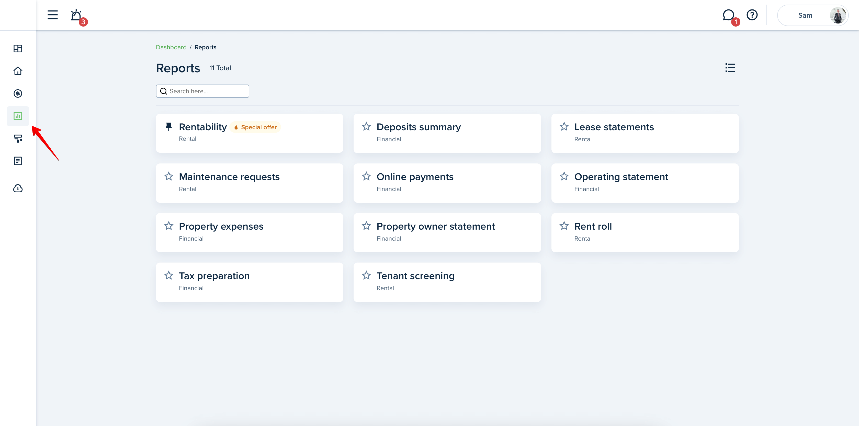
Task: Open the Deposits summary report
Action: (x=447, y=133)
